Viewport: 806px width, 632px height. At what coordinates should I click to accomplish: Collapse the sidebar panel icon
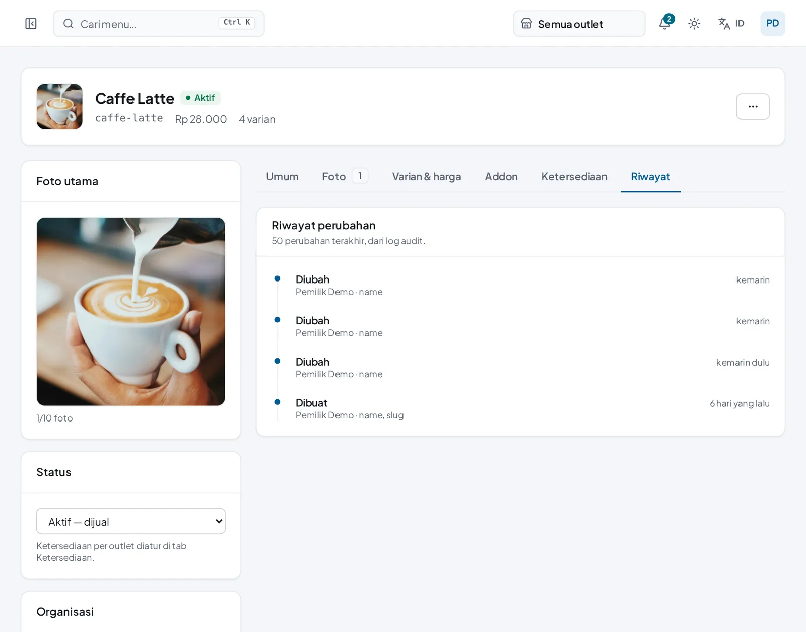(31, 24)
